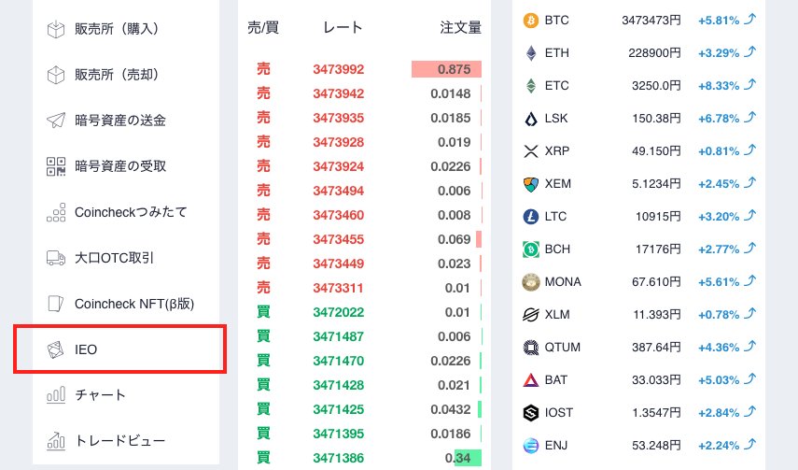Click the paper plane icon for 暗号資産の送金

click(56, 121)
